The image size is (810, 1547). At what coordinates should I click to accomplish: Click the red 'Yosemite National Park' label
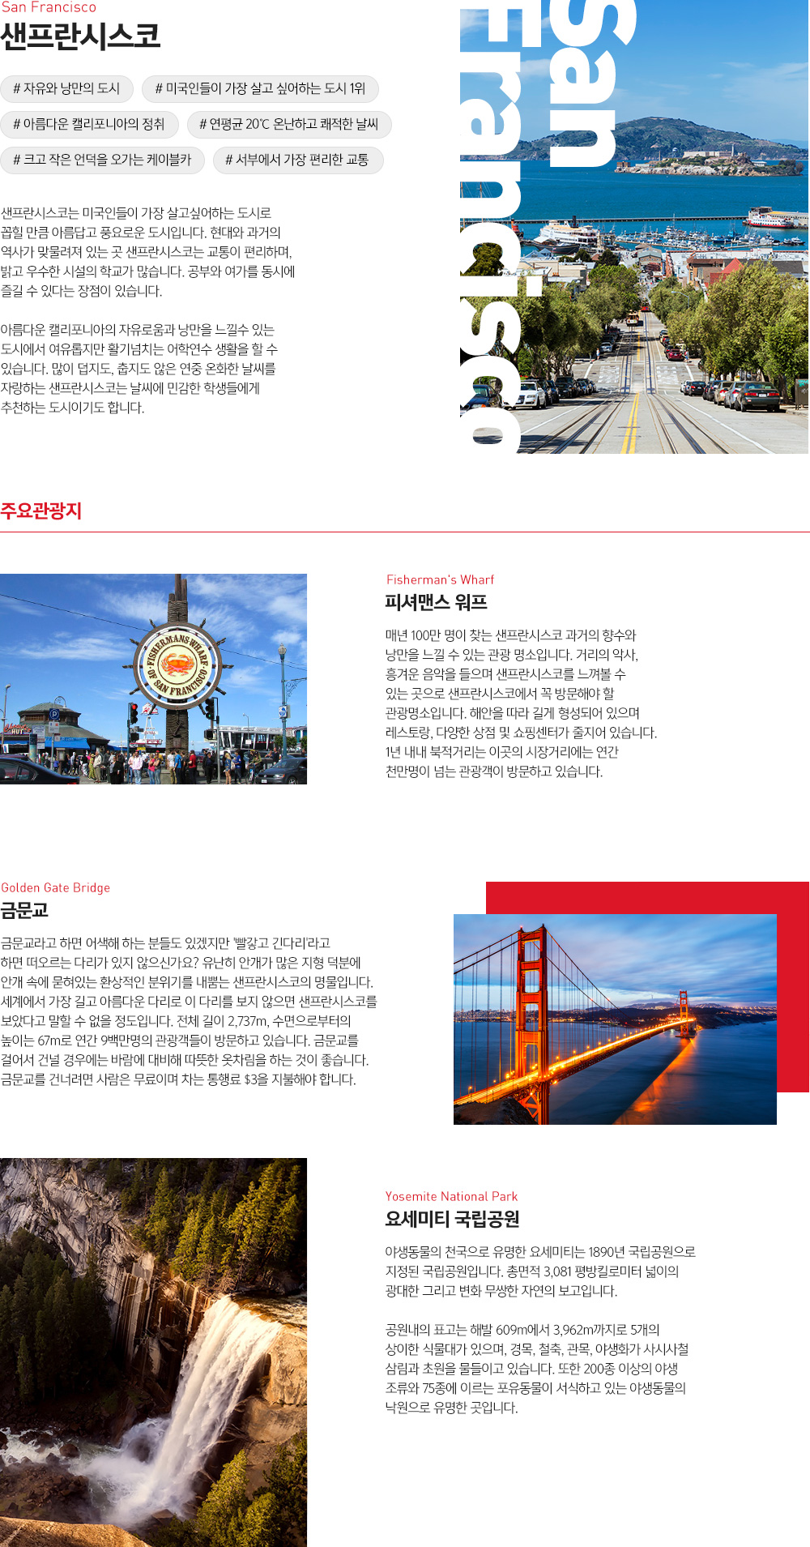pyautogui.click(x=451, y=1196)
